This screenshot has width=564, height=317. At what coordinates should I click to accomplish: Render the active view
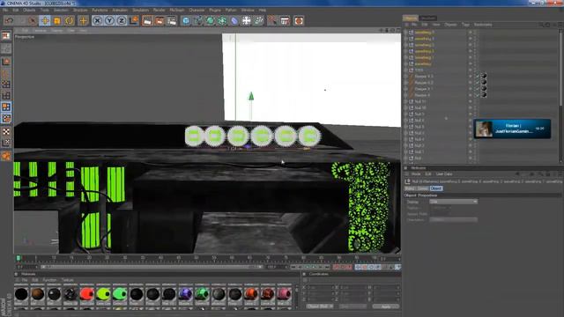(147, 21)
